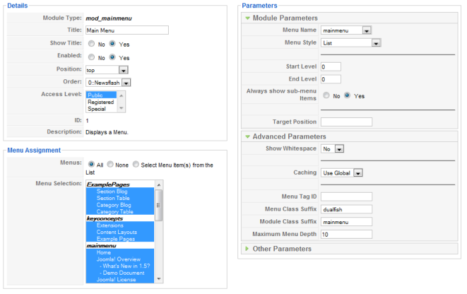Collapse the Advanced Parameters section
Viewport: 467px width, 294px height.
click(x=248, y=137)
